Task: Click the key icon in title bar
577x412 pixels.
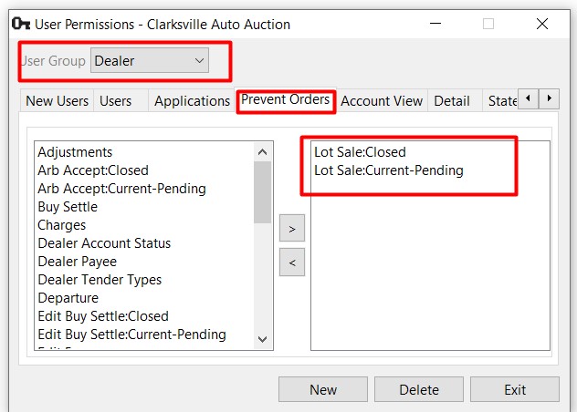Action: tap(19, 24)
